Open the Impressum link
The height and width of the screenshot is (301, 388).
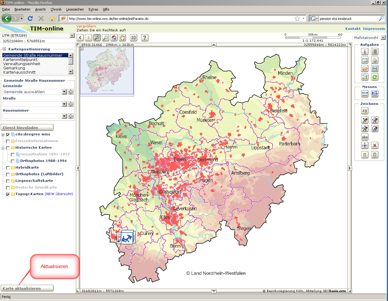point(374,29)
